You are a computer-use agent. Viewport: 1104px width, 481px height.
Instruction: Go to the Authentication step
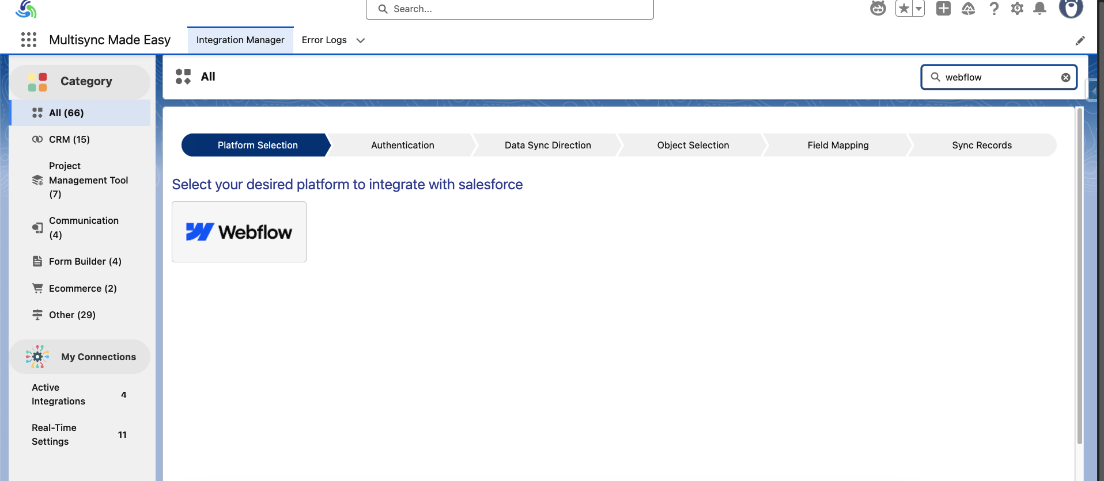403,145
